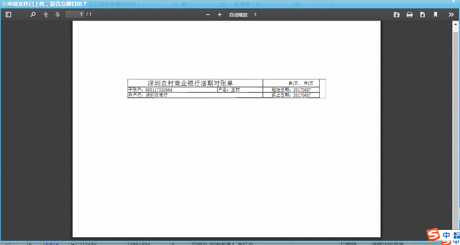The image size is (460, 245).
Task: Click the 第1页 共2页 page indicator text
Action: pos(301,83)
